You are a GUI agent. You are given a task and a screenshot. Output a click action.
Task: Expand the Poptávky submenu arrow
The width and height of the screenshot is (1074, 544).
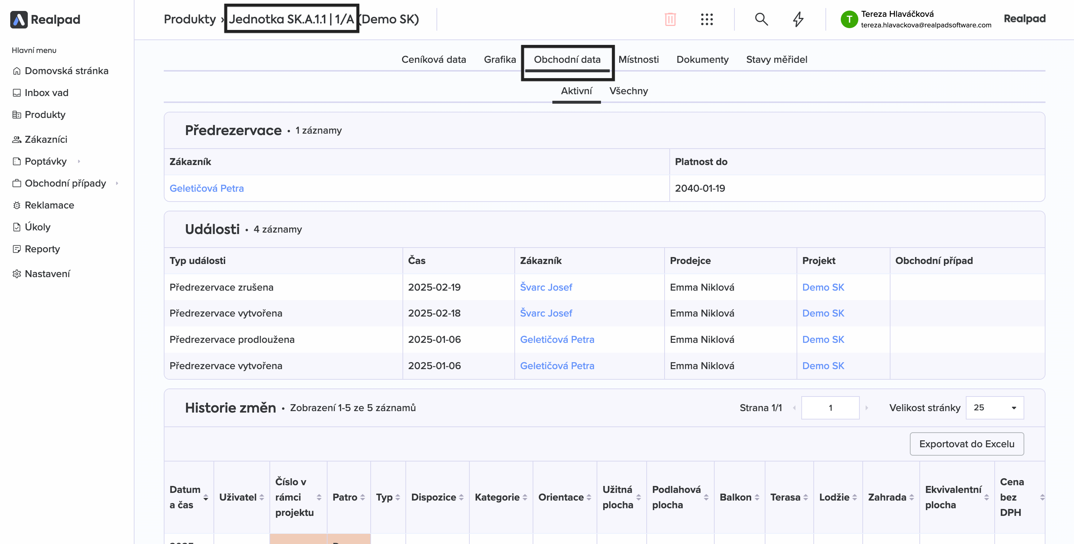tap(79, 162)
